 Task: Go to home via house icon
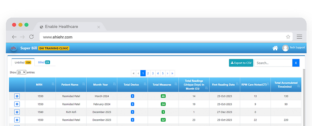coord(275,48)
